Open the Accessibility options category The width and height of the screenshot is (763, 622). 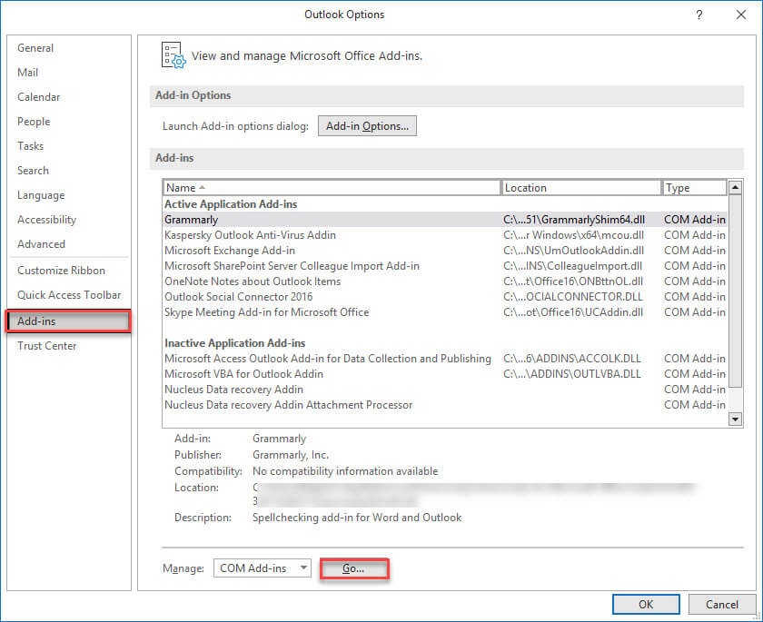pyautogui.click(x=46, y=220)
